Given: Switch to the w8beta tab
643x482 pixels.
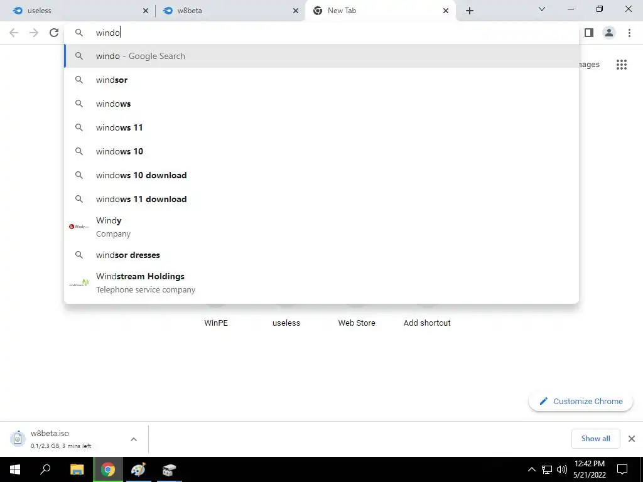Looking at the screenshot, I should click(230, 11).
